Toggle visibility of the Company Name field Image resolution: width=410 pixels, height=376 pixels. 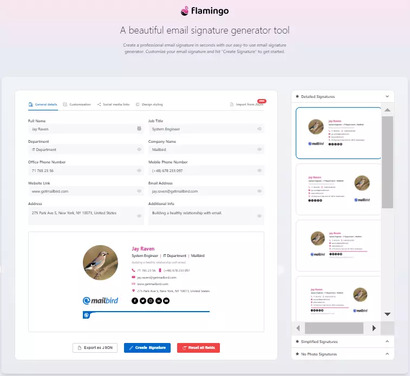pyautogui.click(x=259, y=149)
